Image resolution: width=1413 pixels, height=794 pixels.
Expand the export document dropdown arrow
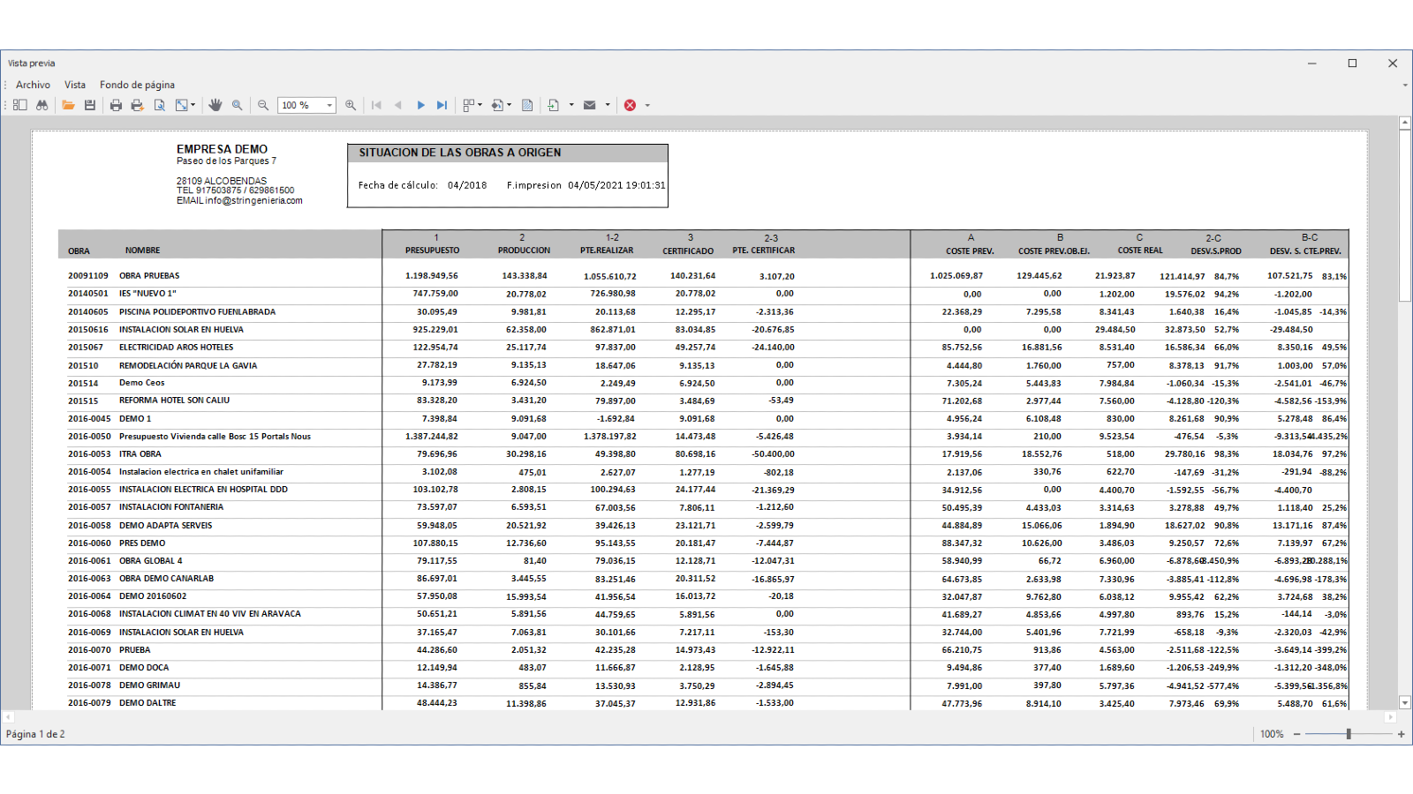571,105
